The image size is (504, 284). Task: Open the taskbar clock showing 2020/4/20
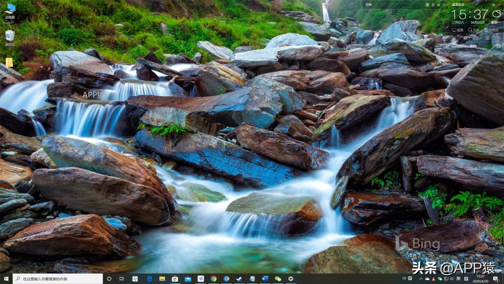(481, 279)
